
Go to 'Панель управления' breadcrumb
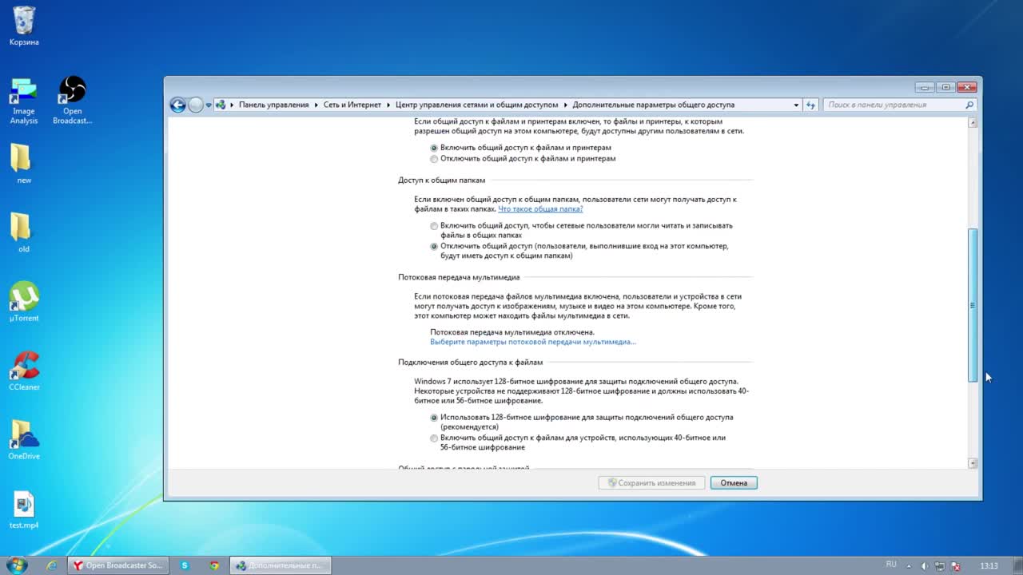tap(273, 105)
